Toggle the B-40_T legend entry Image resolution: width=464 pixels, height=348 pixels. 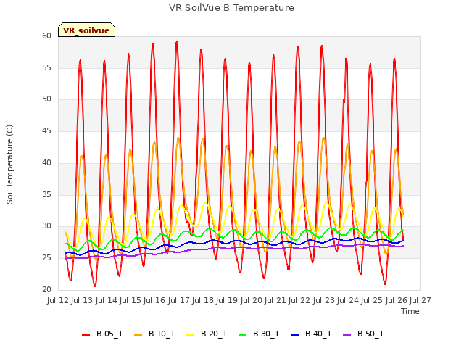[311, 333]
